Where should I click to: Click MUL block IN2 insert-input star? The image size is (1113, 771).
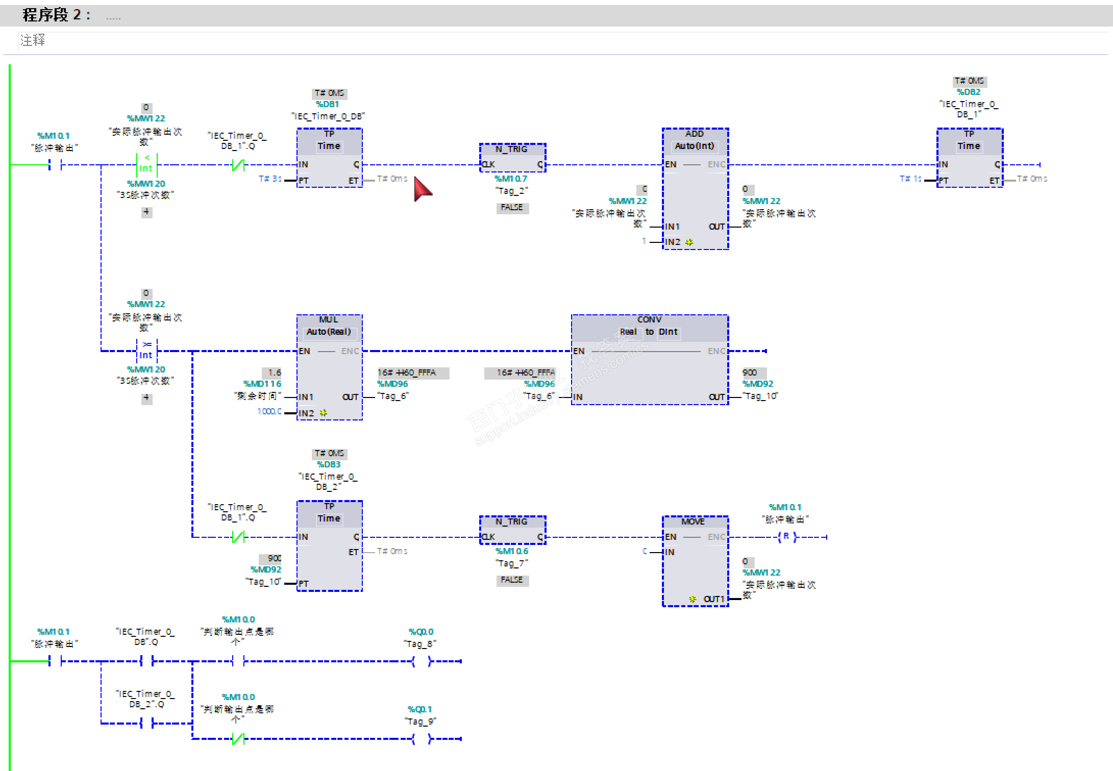pyautogui.click(x=323, y=413)
